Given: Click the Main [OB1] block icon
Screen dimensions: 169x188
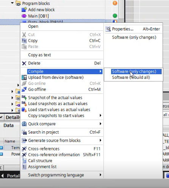Looking at the screenshot, I should pyautogui.click(x=24, y=16).
